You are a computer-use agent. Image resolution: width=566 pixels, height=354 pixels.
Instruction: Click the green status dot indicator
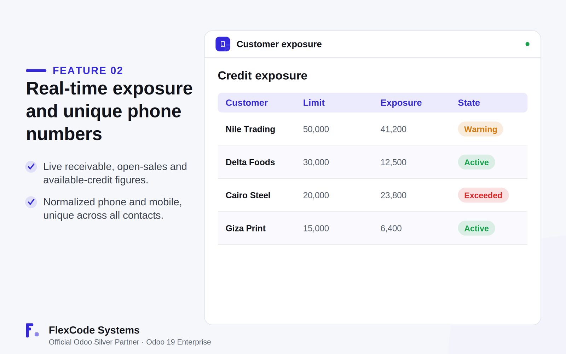point(527,44)
